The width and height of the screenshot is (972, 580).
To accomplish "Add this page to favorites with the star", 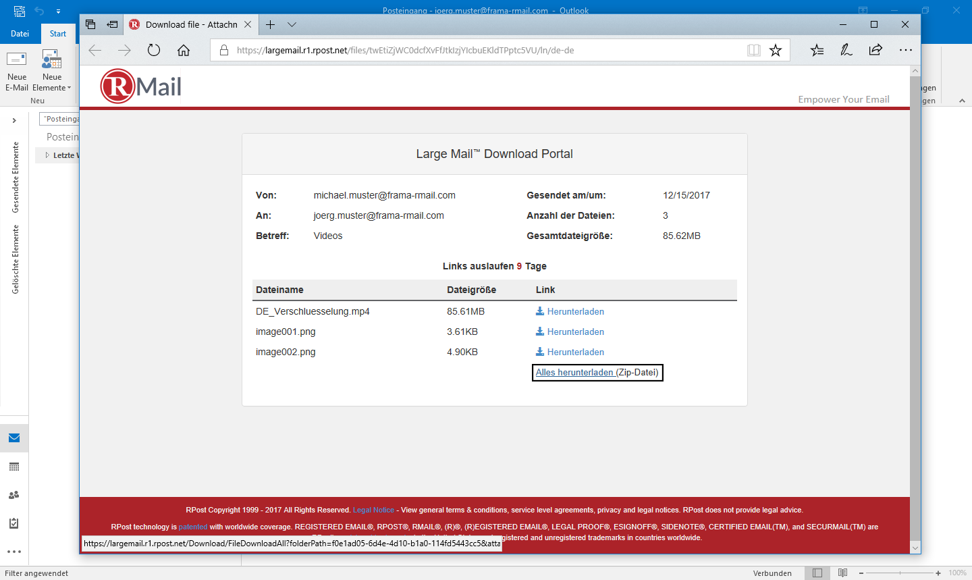I will click(776, 50).
